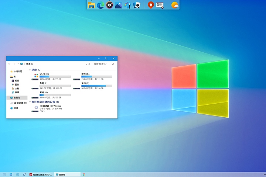This screenshot has height=177, width=266.
Task: Select the CD 驱动器 (H:) Wireless disc icon
Action: (x=36, y=107)
